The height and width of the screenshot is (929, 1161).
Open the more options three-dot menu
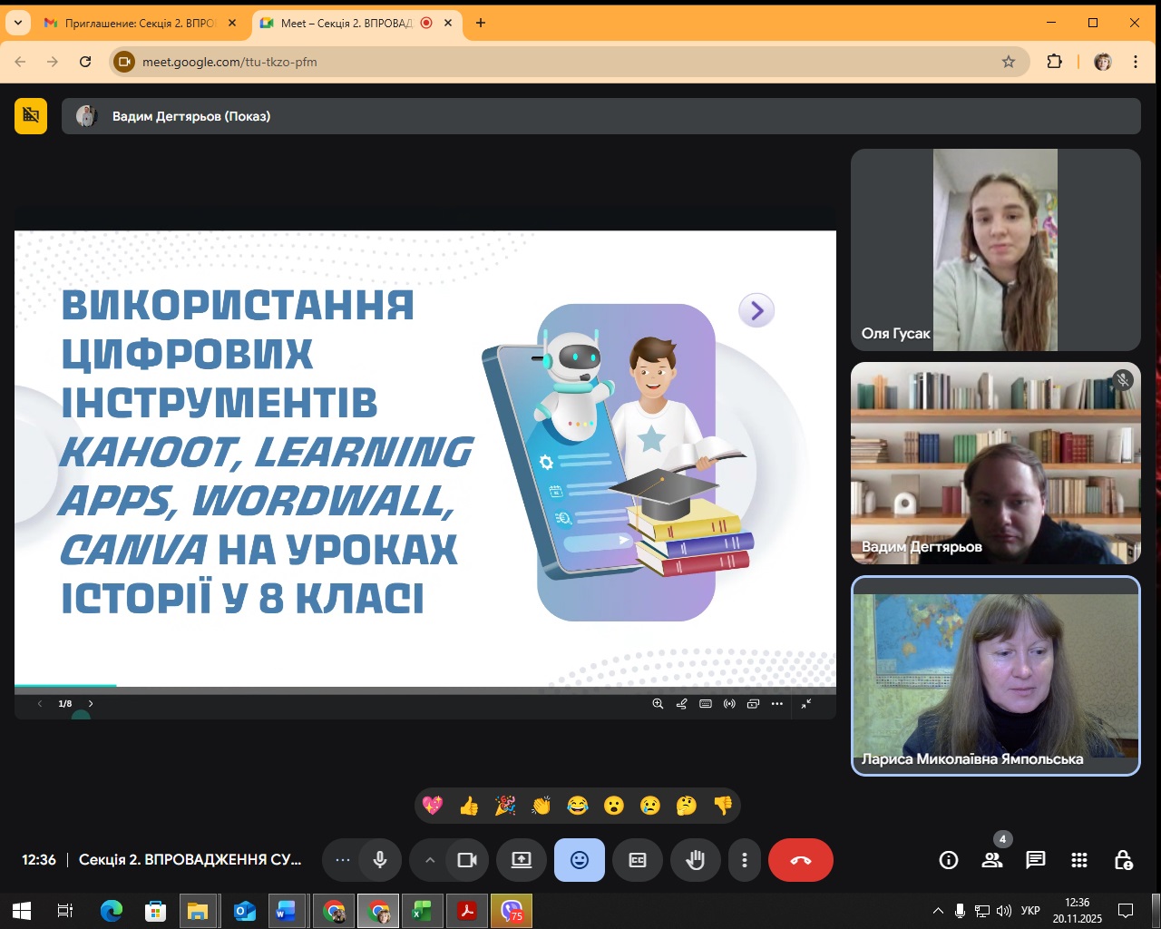point(745,860)
